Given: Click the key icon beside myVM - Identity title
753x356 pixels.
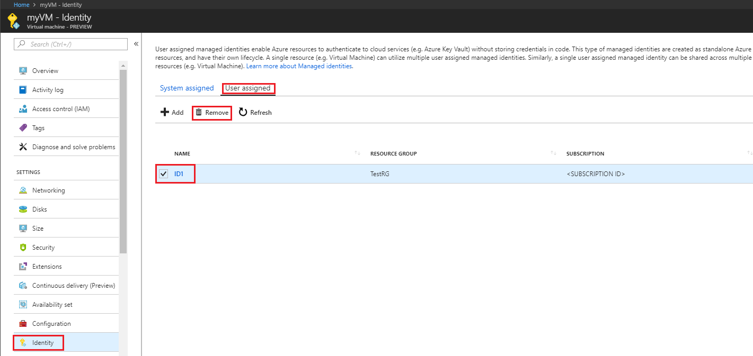Looking at the screenshot, I should coord(13,21).
